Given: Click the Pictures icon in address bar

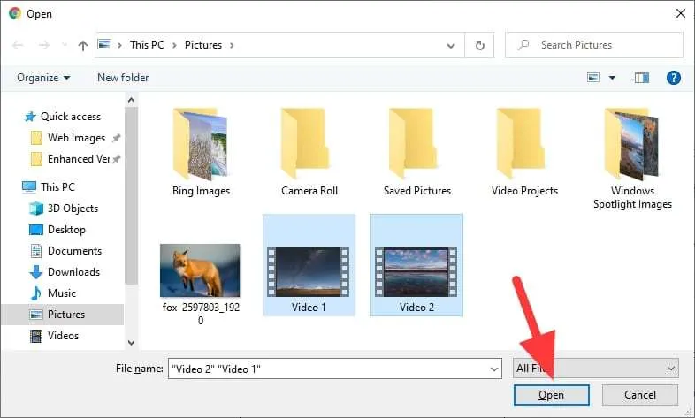Looking at the screenshot, I should click(x=104, y=45).
